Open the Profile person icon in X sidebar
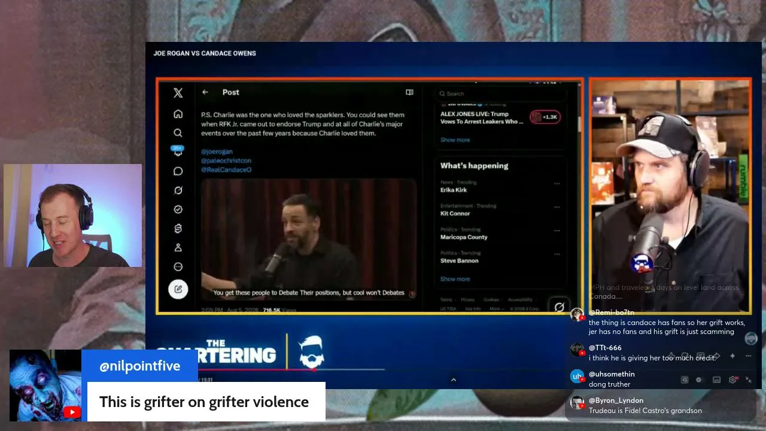Image resolution: width=766 pixels, height=431 pixels. click(178, 248)
